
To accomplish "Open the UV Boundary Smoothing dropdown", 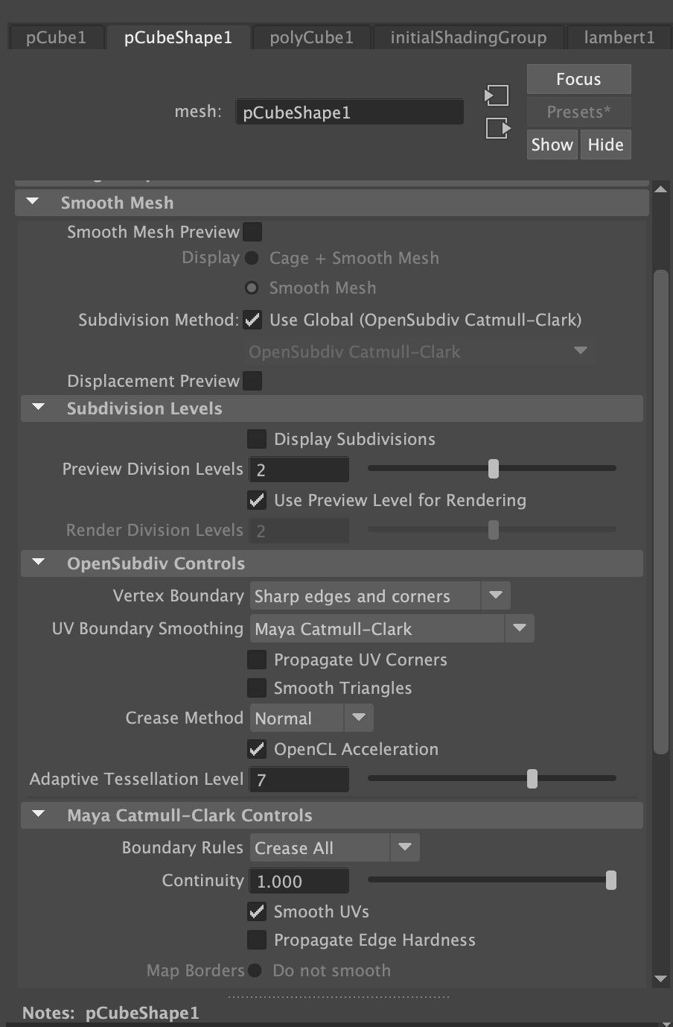I will tap(520, 628).
